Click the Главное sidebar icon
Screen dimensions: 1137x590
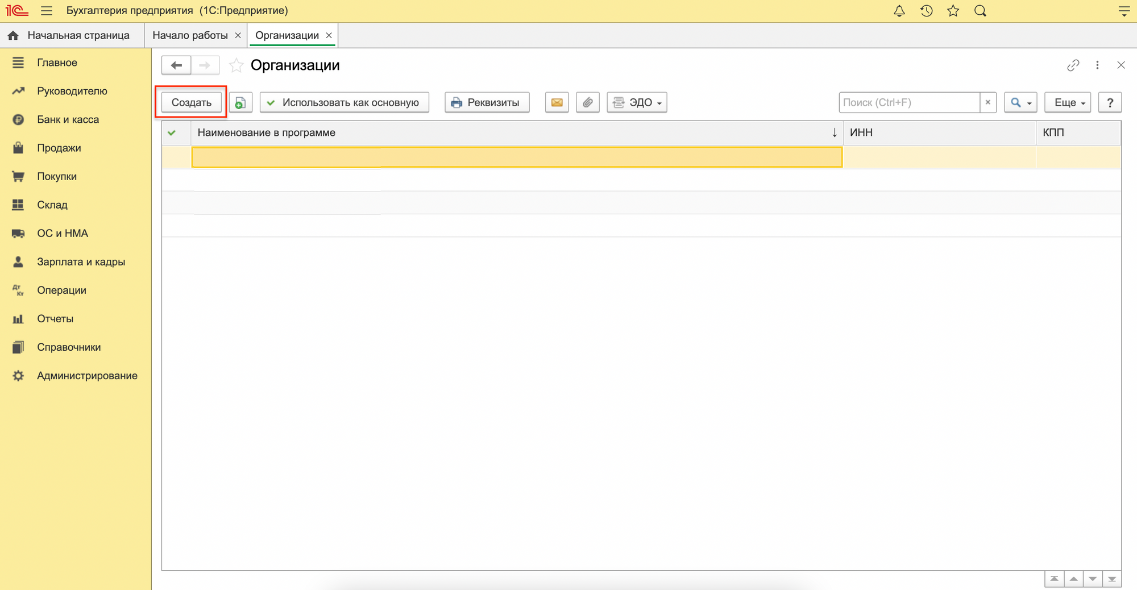point(18,63)
